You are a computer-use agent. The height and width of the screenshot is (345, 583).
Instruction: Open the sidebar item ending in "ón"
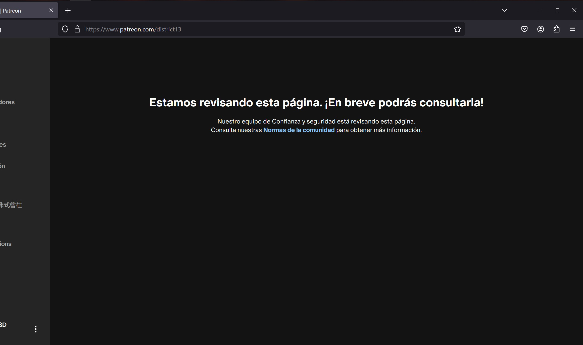3,166
